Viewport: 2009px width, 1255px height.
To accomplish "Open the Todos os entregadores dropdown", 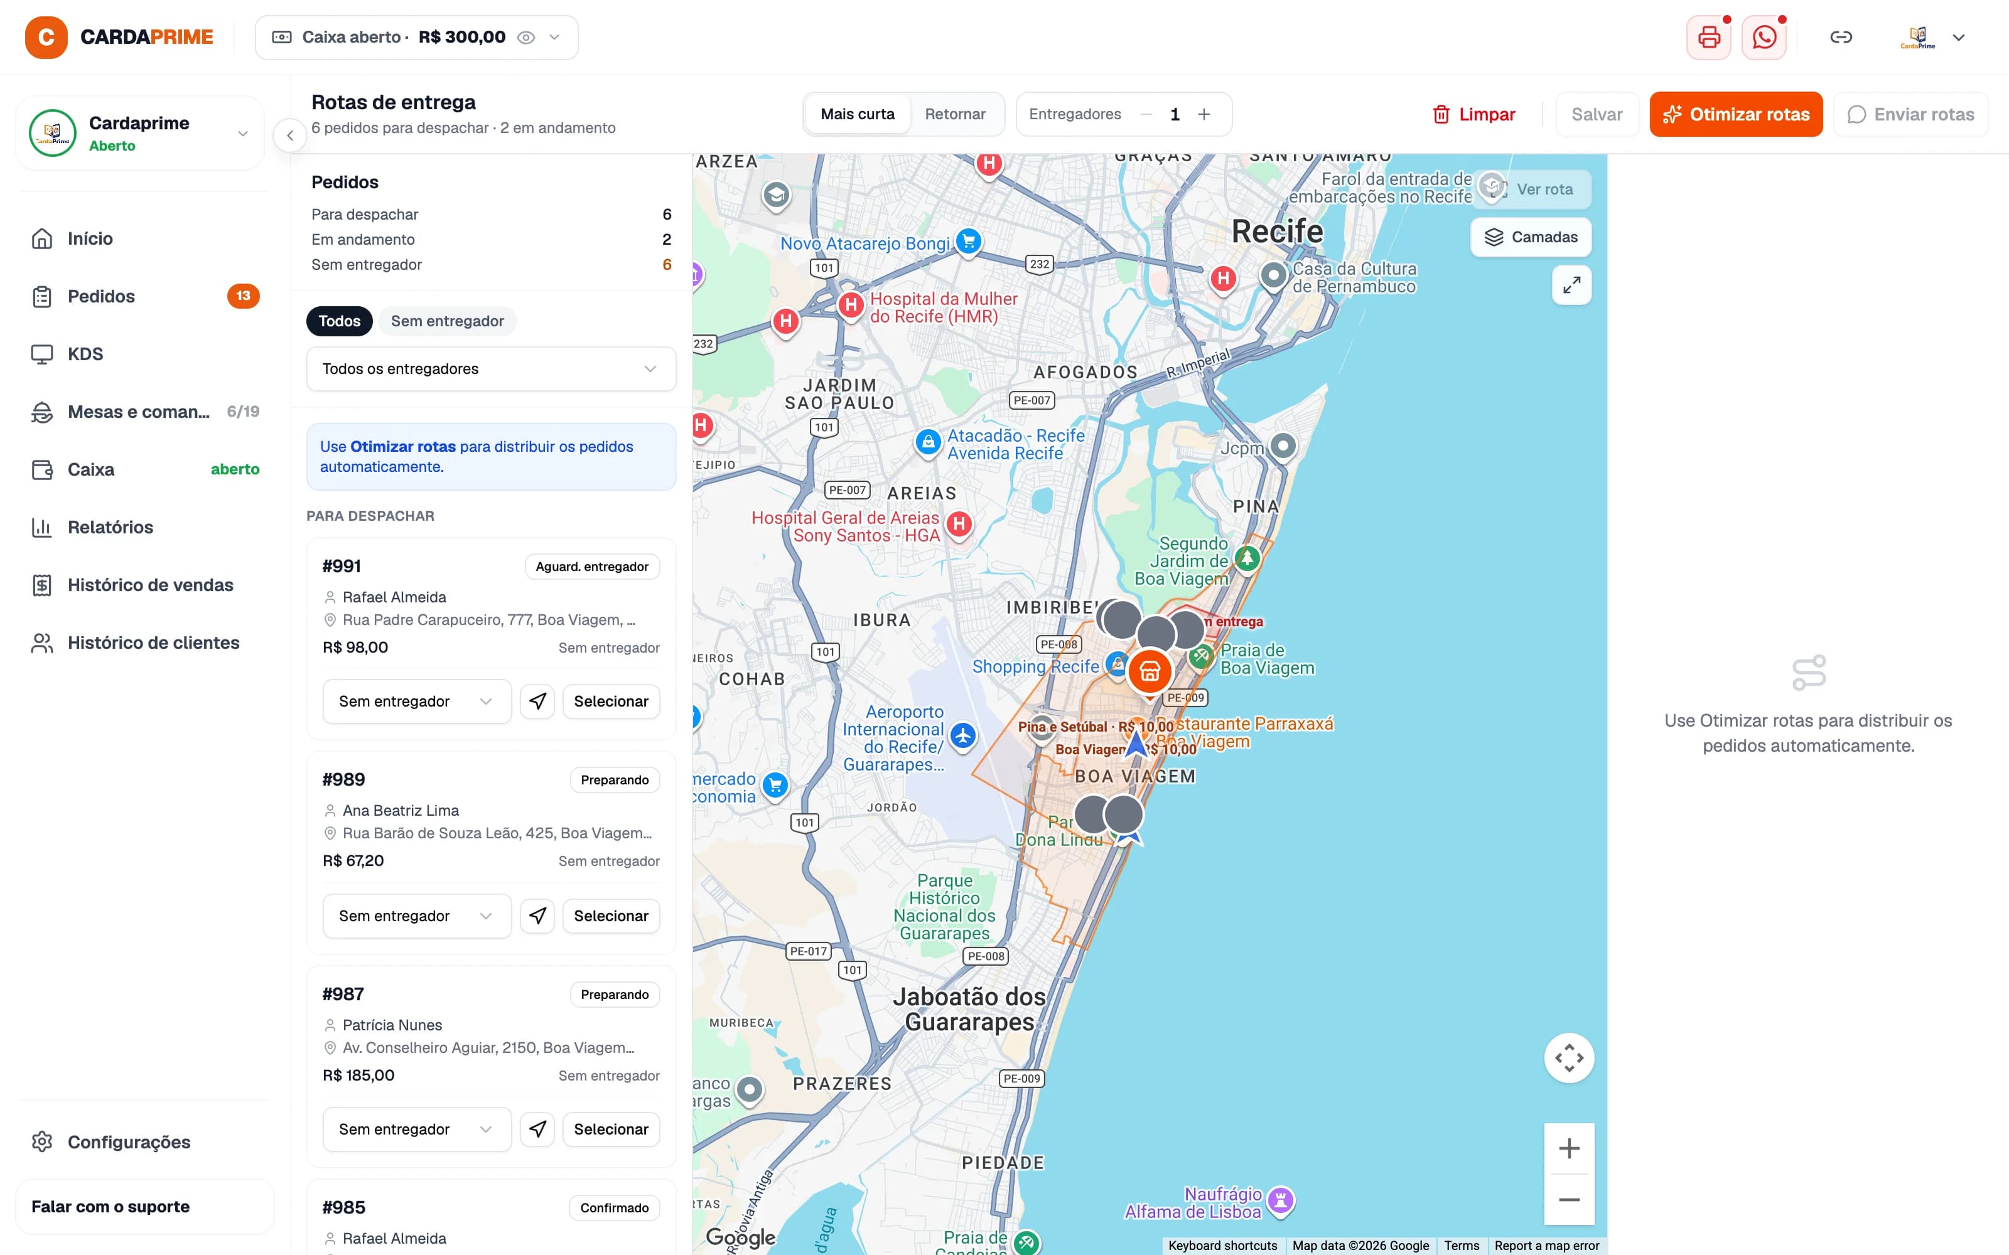I will 492,368.
